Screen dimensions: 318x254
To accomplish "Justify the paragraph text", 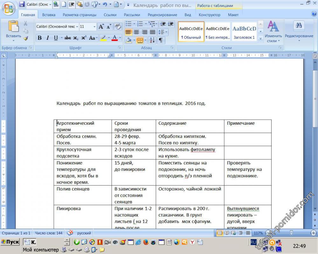I will point(152,32).
